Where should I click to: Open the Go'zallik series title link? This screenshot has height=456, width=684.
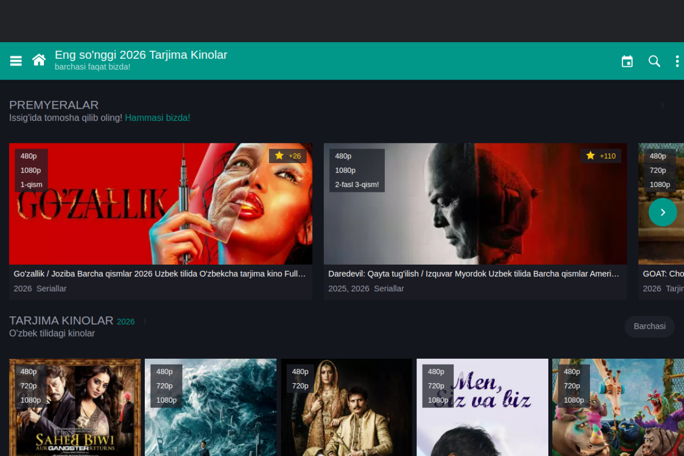point(160,274)
